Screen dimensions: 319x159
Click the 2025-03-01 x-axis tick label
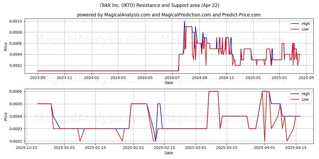(196, 148)
